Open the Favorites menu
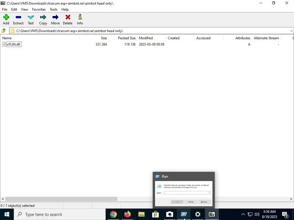The width and height of the screenshot is (294, 220). [39, 9]
